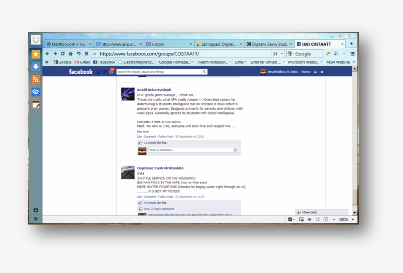Bookmark this page with address bar star
Viewport: 403px width, 273px height.
[x=95, y=54]
